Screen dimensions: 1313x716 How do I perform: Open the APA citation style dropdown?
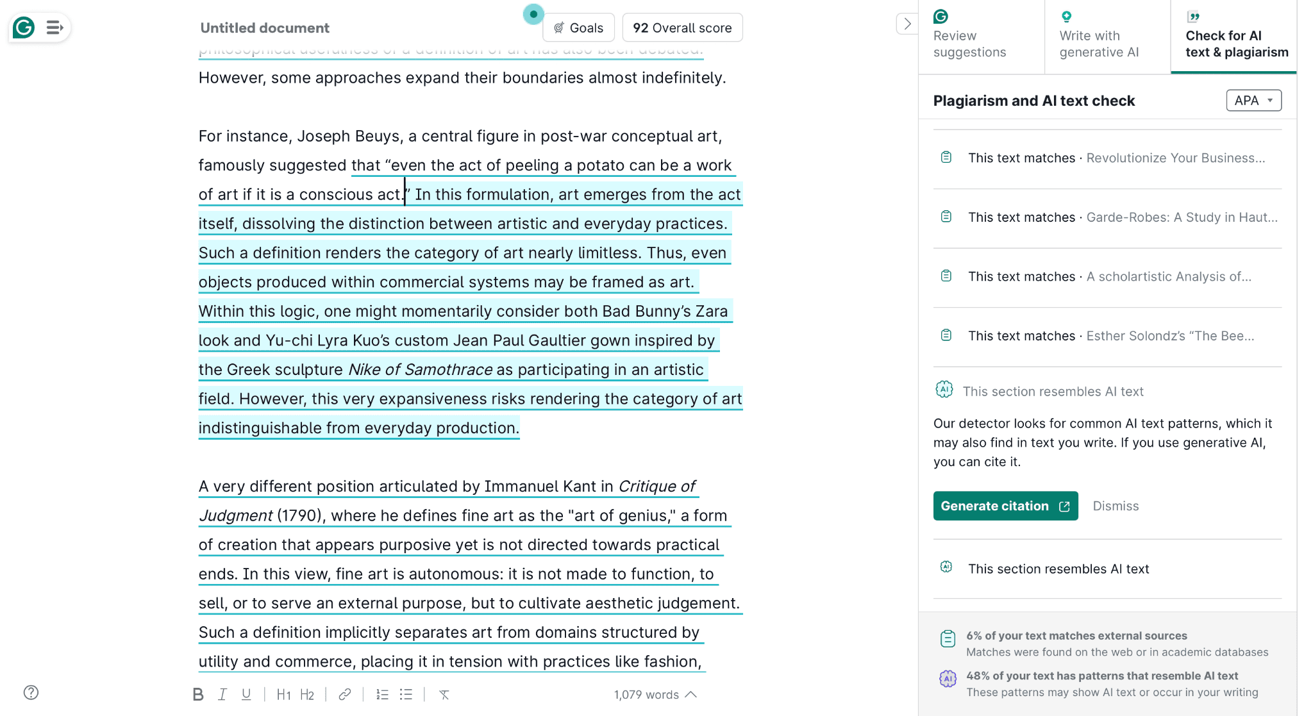[1253, 101]
